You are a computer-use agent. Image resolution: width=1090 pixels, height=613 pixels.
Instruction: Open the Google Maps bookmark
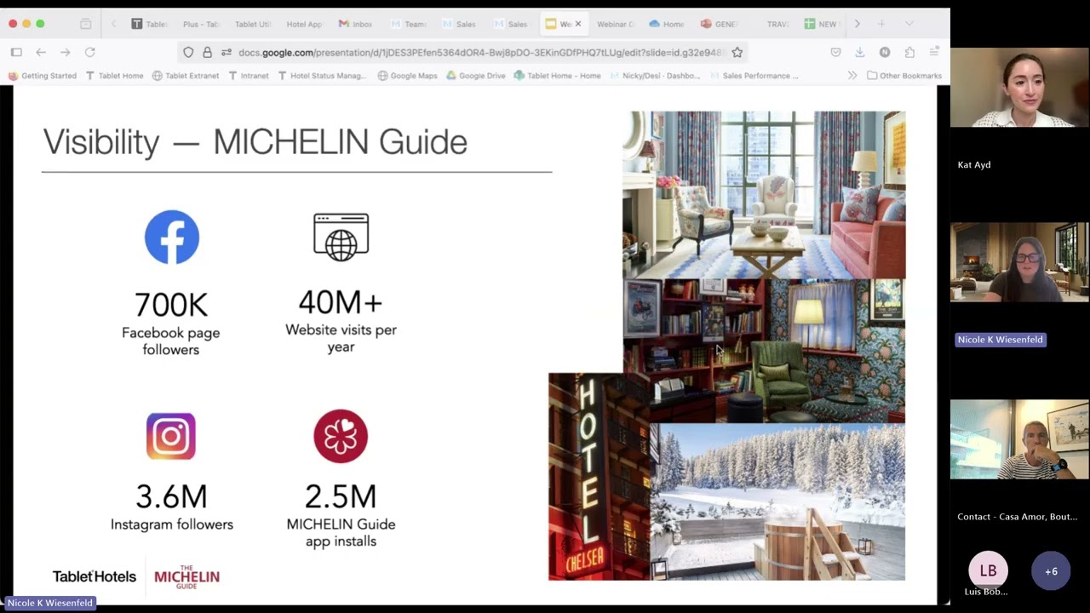[x=407, y=76]
